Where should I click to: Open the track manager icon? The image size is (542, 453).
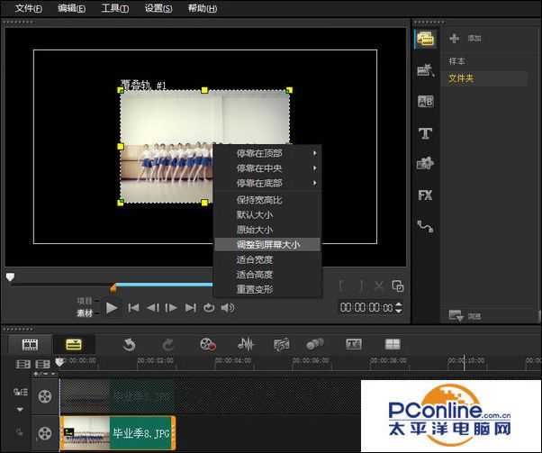point(21,392)
